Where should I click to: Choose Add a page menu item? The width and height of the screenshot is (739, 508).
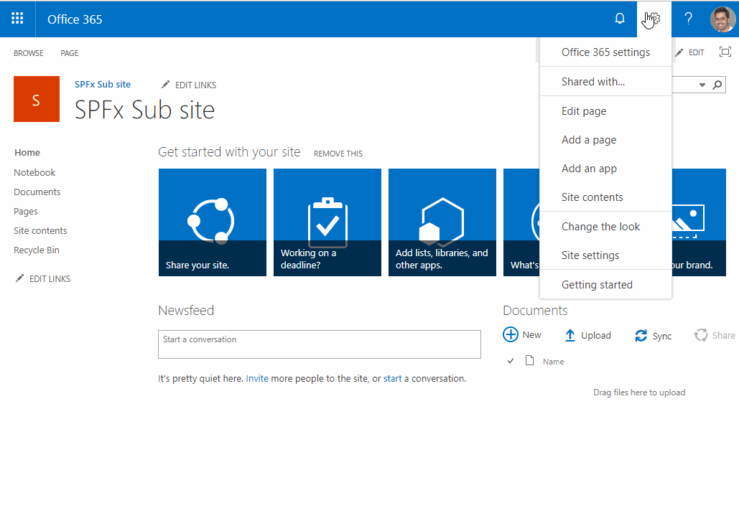(x=605, y=140)
